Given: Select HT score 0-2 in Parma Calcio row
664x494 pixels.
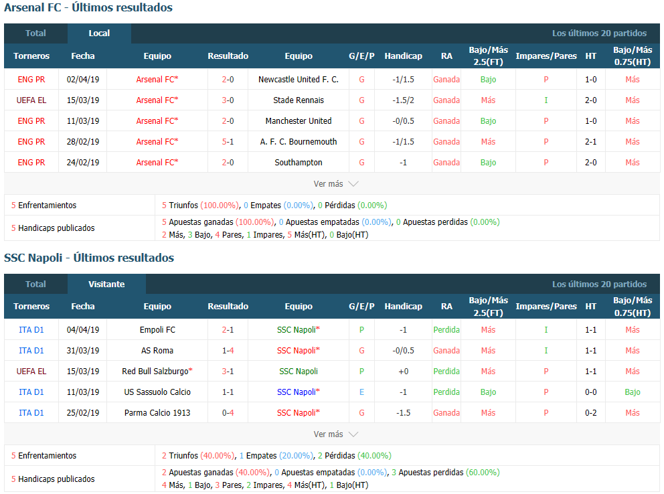Looking at the screenshot, I should (591, 413).
